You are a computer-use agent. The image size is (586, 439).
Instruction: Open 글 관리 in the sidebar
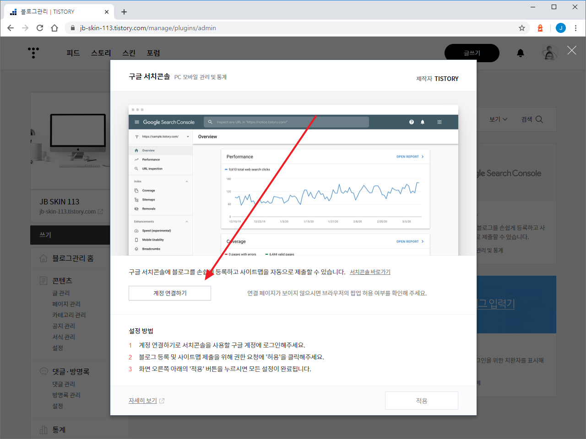[61, 293]
